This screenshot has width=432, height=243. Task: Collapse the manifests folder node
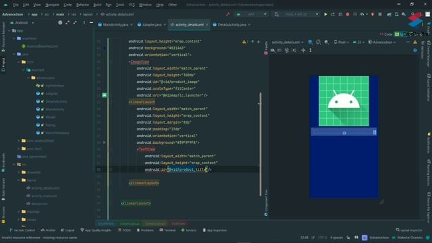click(x=14, y=38)
